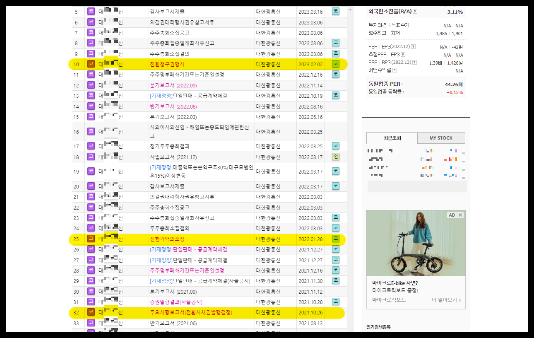This screenshot has height=338, width=534.
Task: Click the help icon next to 외국인소진율(B/A)
Action: click(x=415, y=12)
